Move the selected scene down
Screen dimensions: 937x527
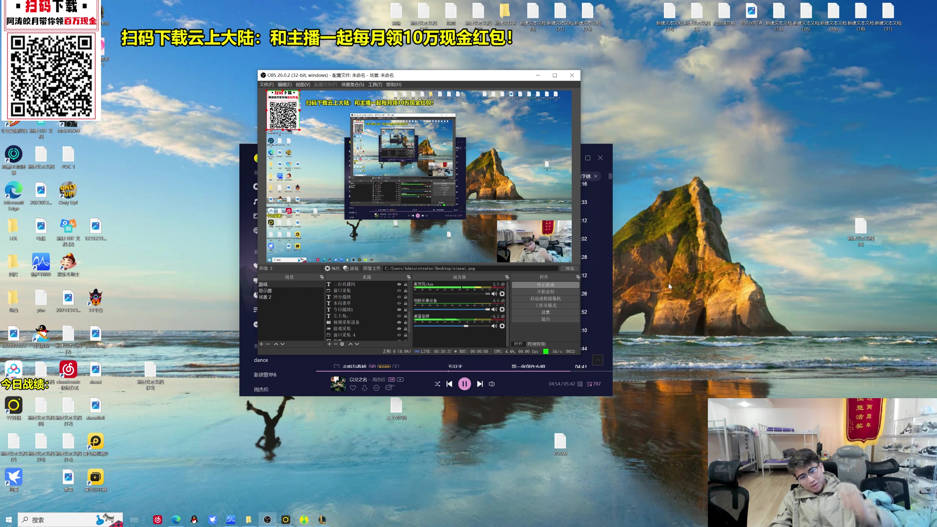[x=282, y=344]
